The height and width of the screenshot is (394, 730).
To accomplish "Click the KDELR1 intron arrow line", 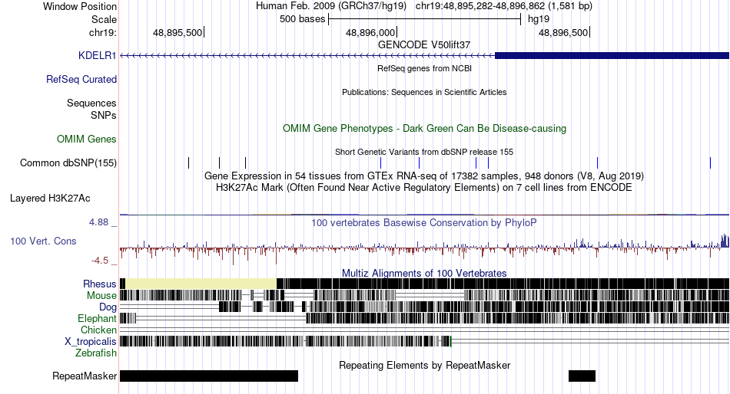I will (307, 56).
